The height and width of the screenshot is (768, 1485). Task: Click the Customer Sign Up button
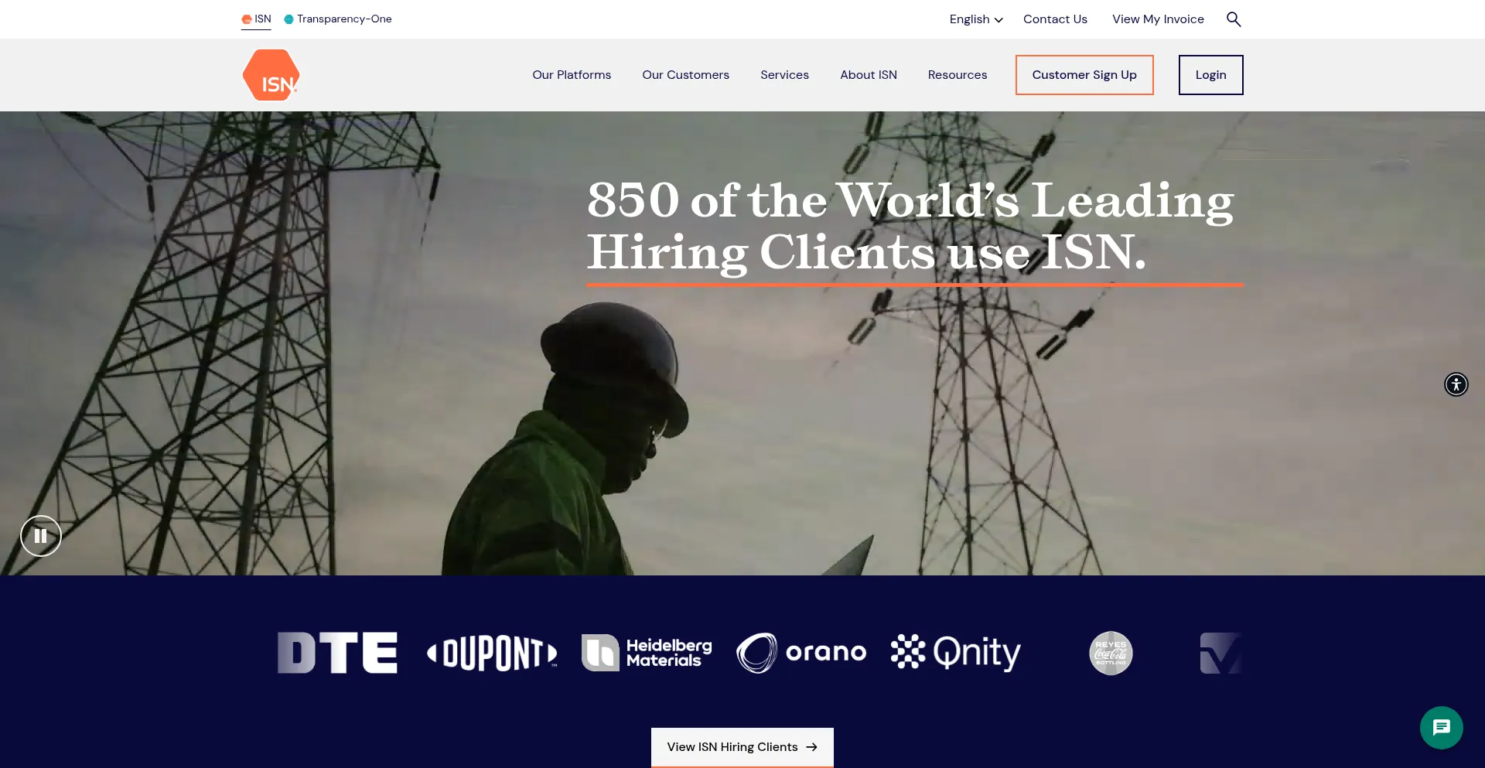(x=1084, y=75)
